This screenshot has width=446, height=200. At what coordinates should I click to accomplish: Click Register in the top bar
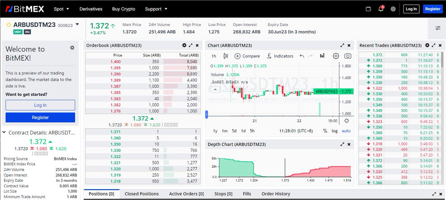pos(433,9)
